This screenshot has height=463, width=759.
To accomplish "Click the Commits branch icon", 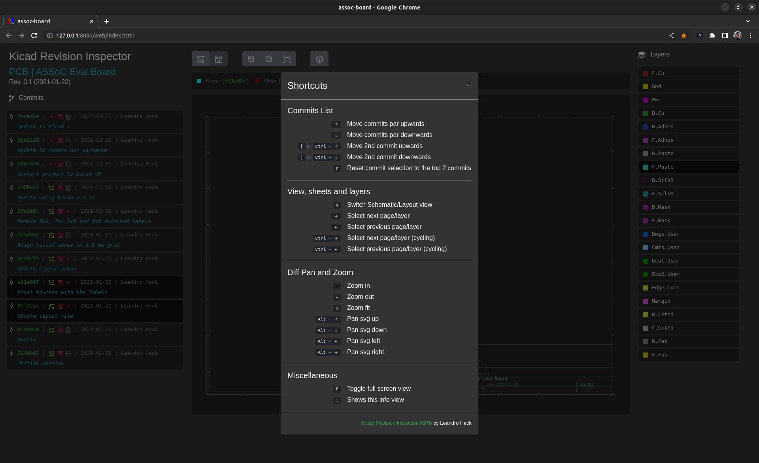I will (x=11, y=98).
